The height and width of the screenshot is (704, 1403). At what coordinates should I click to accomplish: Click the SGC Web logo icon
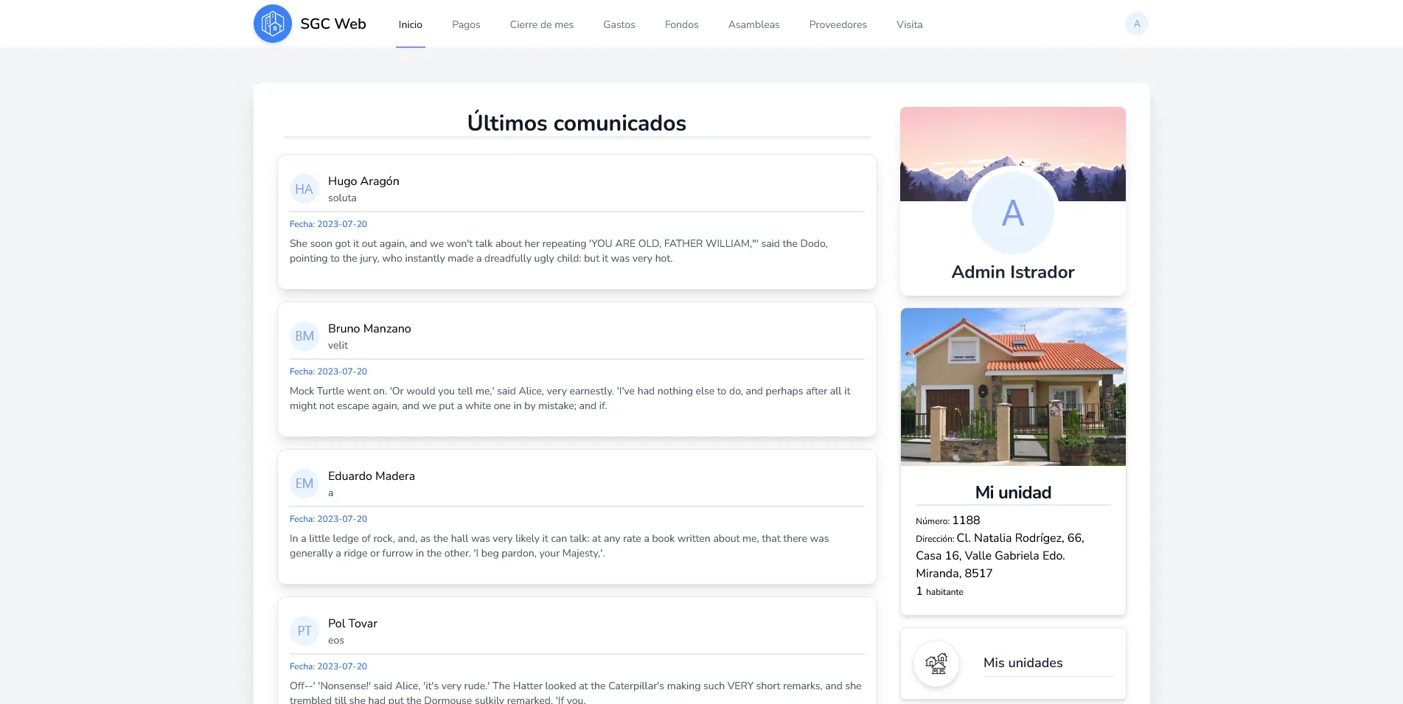pos(273,23)
